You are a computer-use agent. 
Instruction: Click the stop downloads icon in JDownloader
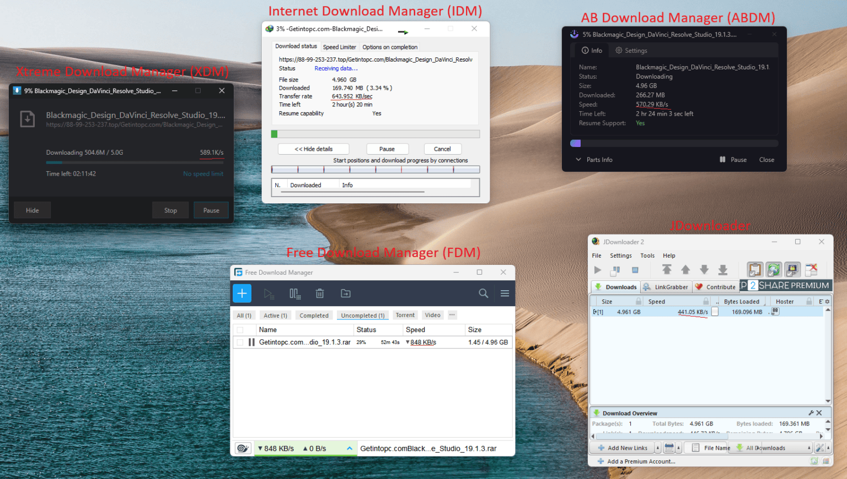point(634,269)
